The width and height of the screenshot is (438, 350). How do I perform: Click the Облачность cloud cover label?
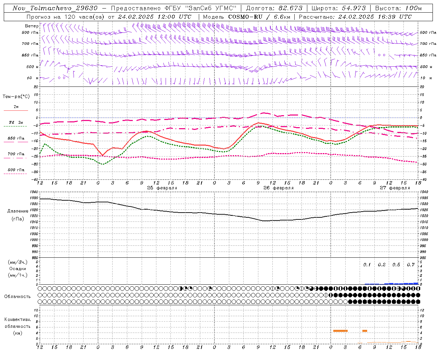point(17,296)
